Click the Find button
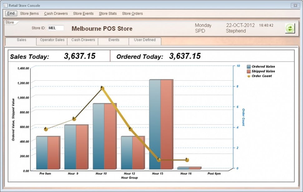The image size is (303, 192). point(11,13)
